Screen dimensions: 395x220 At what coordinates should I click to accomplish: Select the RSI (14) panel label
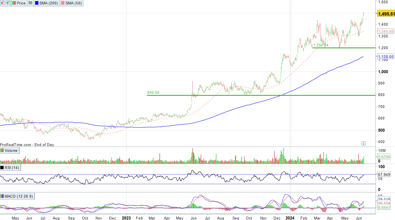click(x=12, y=168)
